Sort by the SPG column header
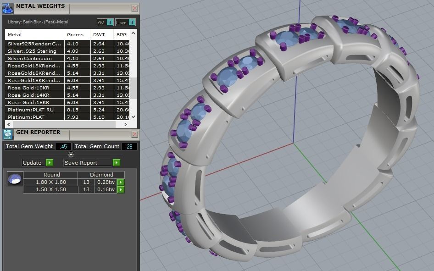The height and width of the screenshot is (271, 434). (x=122, y=34)
